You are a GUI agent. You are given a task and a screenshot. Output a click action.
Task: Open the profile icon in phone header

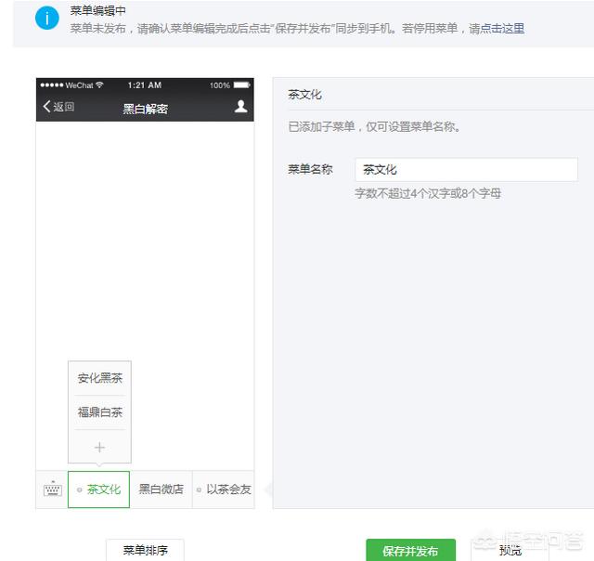coord(240,107)
